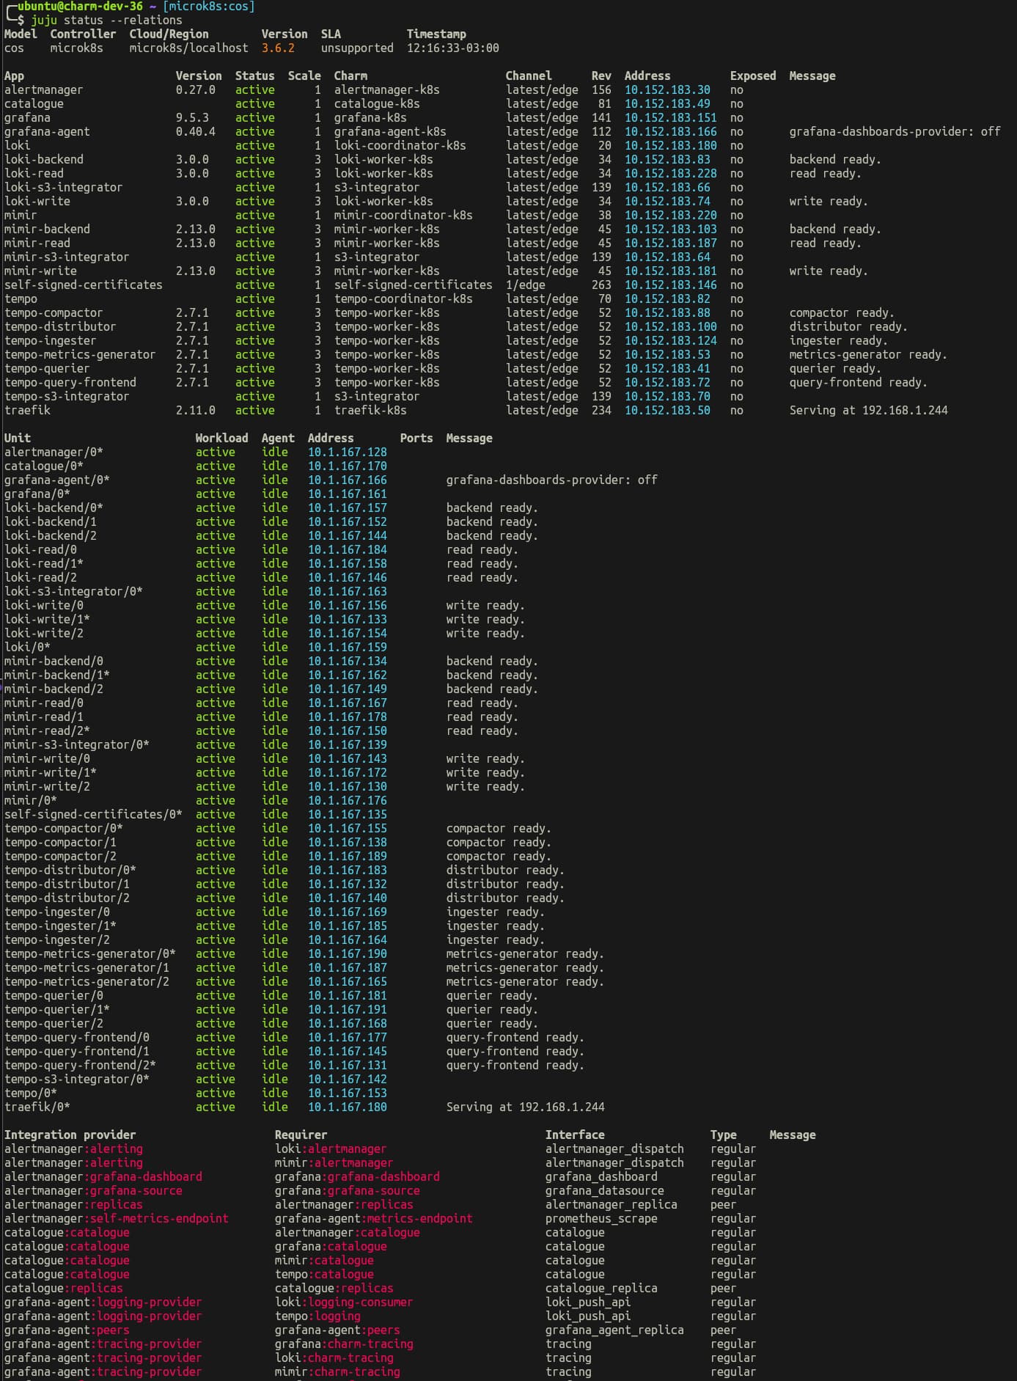Click the Workload column header
The image size is (1017, 1381).
[221, 439]
